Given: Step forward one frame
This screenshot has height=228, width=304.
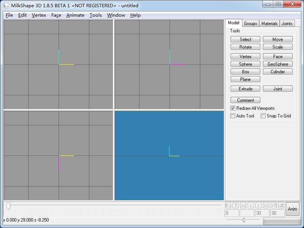Looking at the screenshot, I should (x=258, y=205).
